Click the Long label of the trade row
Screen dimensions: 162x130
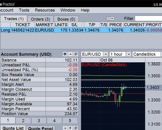tap(5, 30)
